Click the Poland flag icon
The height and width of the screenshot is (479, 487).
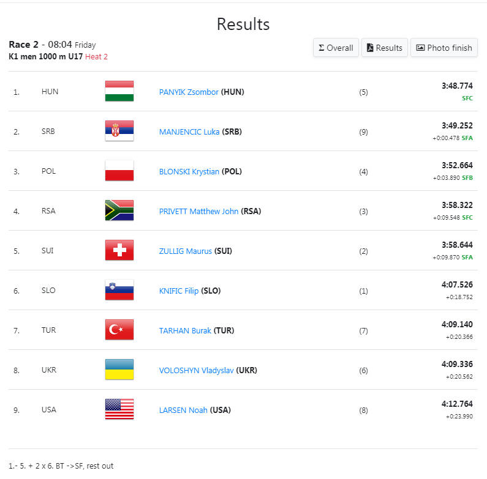point(119,170)
